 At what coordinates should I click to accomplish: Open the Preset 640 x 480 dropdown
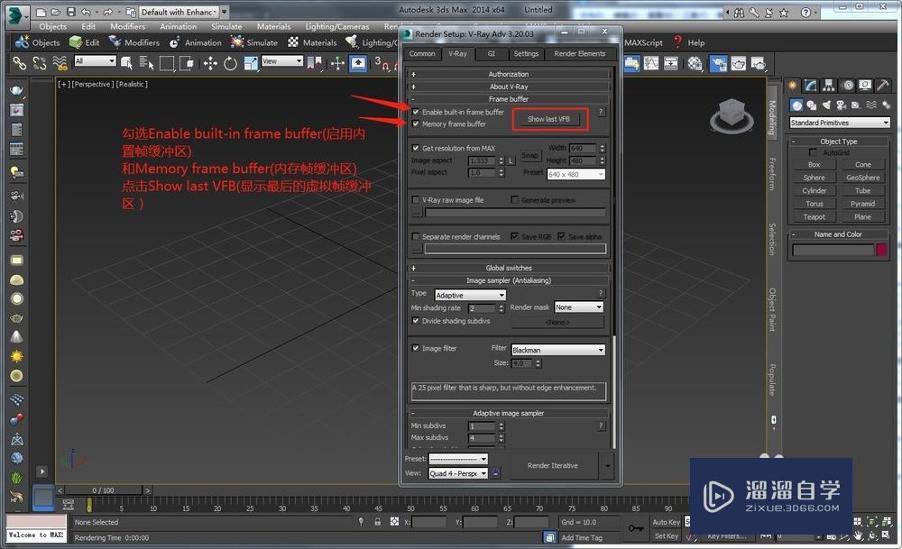click(x=575, y=174)
